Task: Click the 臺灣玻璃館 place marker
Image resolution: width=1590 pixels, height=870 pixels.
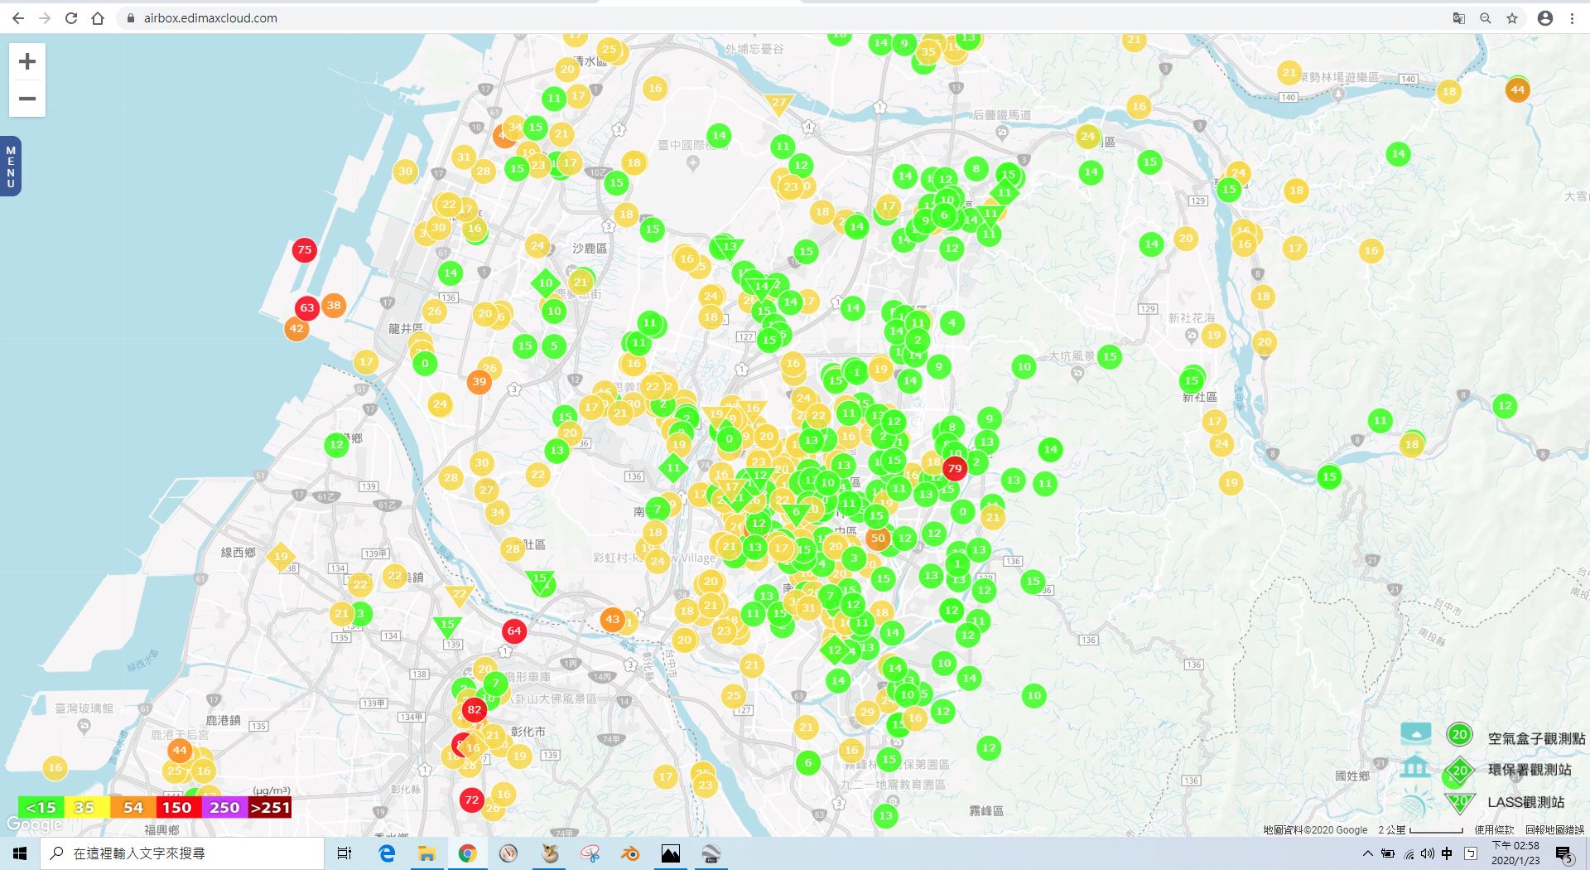Action: tap(84, 726)
